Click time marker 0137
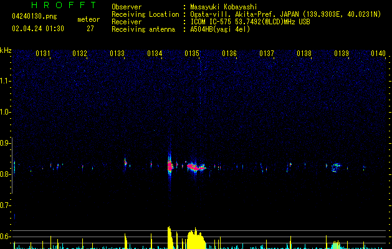Image resolution: width=392 pixels, height=249 pixels. point(267,54)
